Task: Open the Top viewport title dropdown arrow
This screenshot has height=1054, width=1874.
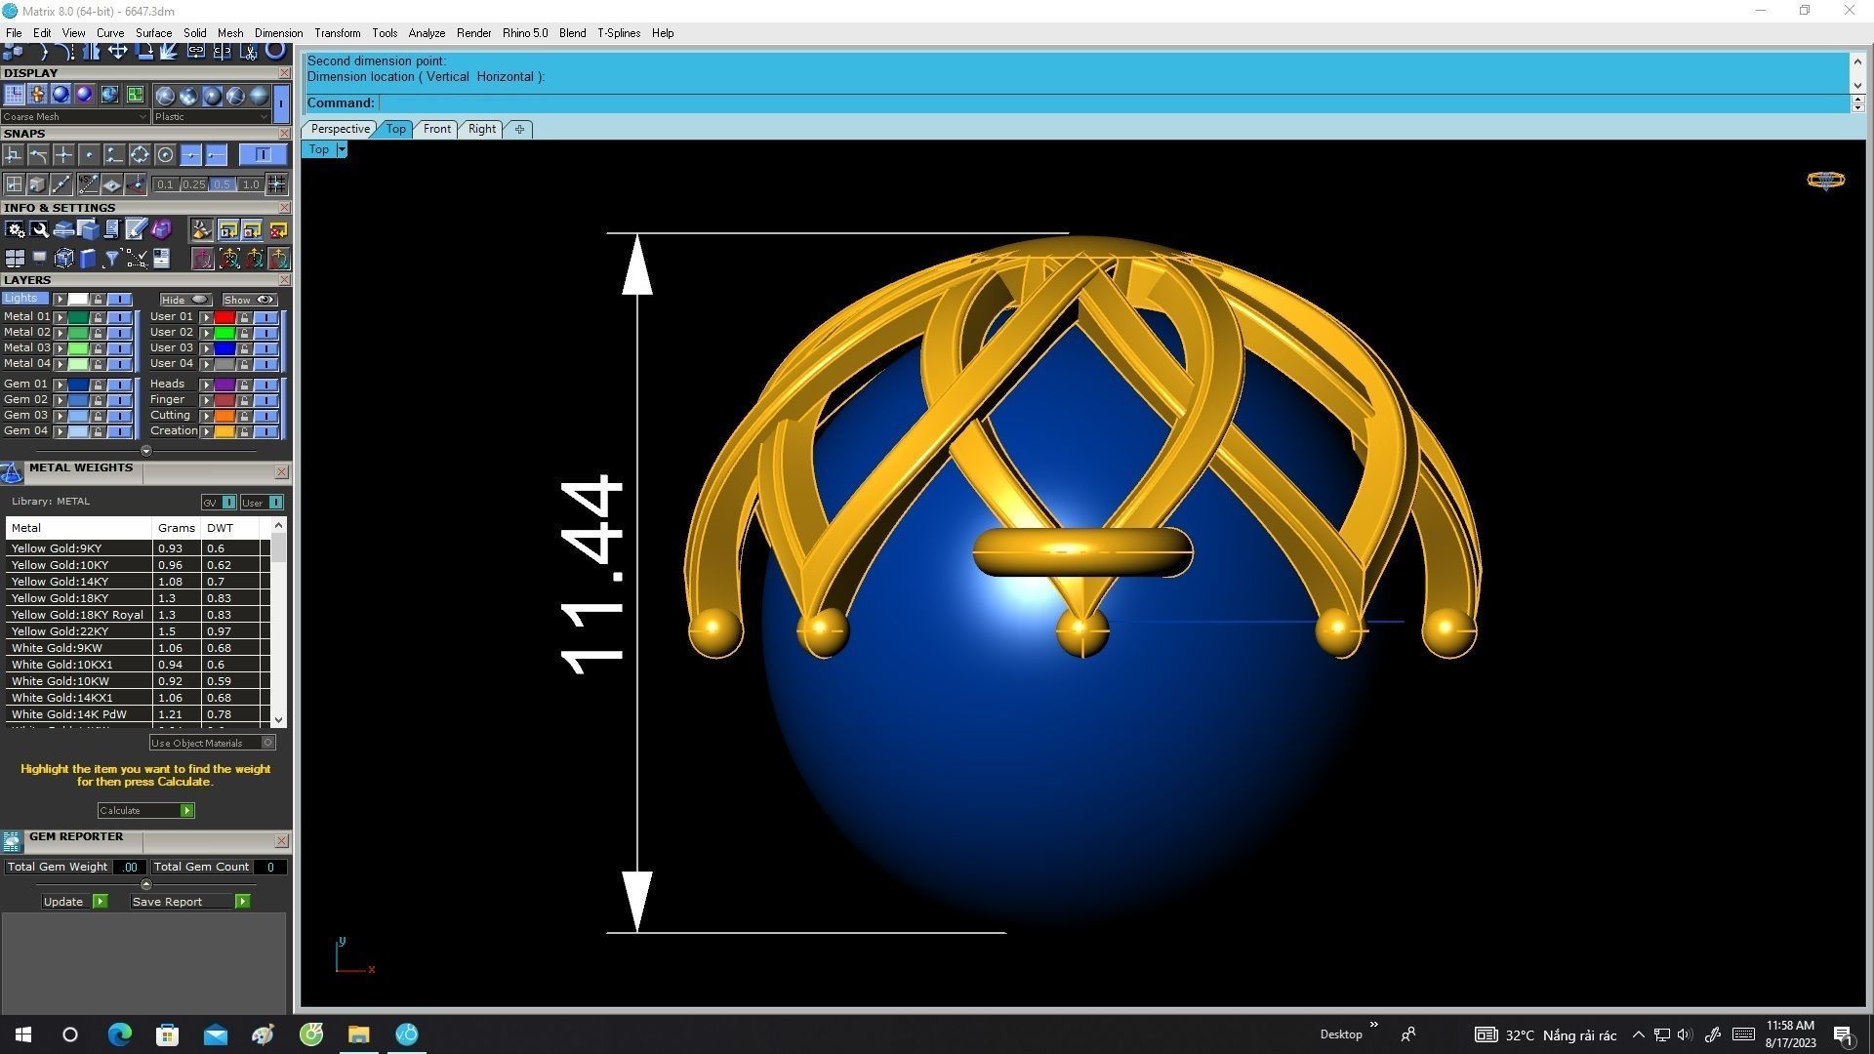Action: [x=342, y=149]
